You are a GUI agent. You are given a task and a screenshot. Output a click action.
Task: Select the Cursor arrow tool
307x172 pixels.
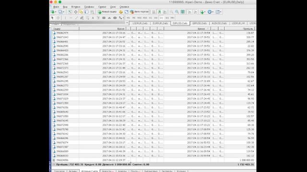(x=52, y=18)
